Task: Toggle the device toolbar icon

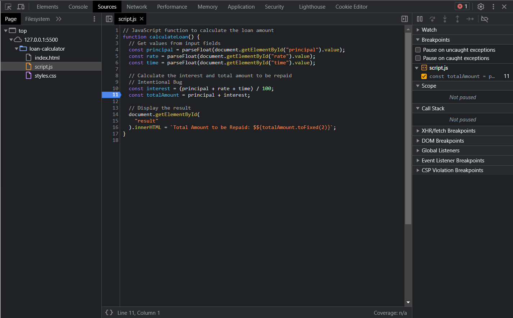Action: [21, 6]
